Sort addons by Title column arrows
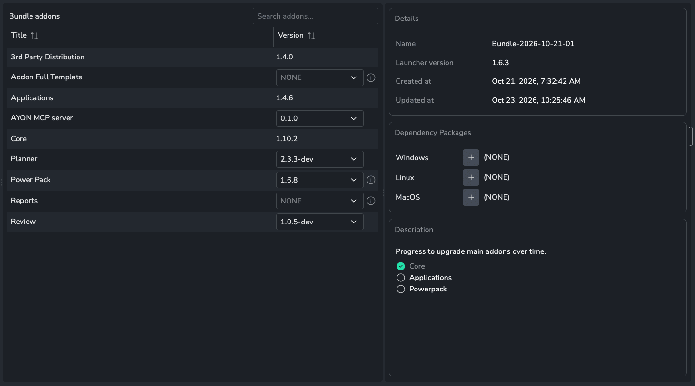This screenshot has height=386, width=695. coord(34,36)
